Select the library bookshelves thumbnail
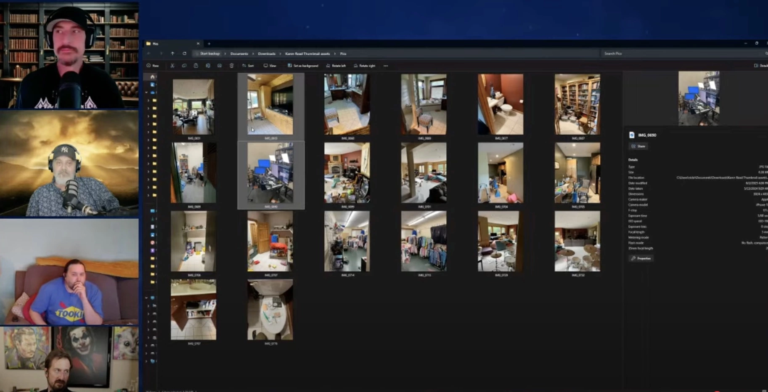768x392 pixels. pos(577,104)
